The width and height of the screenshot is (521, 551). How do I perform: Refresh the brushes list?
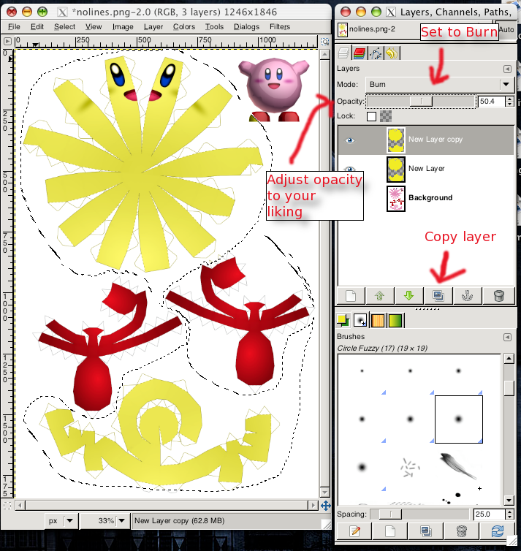pos(498,531)
